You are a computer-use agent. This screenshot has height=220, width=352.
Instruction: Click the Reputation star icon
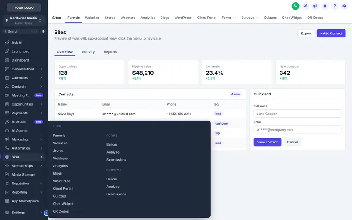(x=7, y=183)
